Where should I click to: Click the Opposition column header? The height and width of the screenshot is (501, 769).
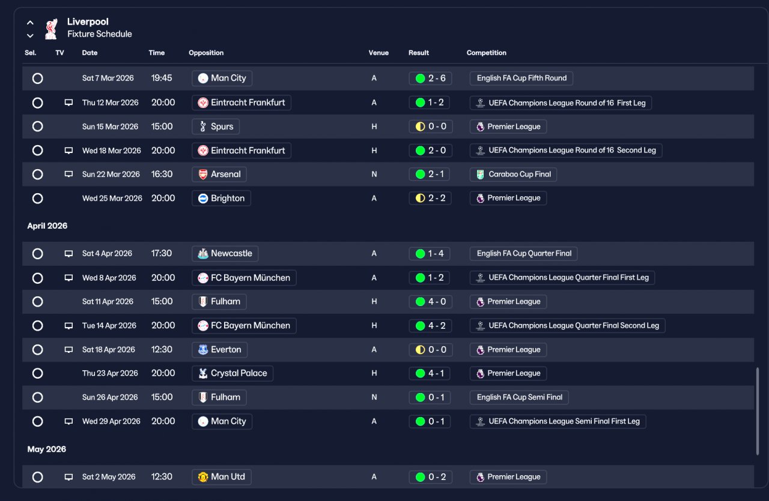pyautogui.click(x=206, y=53)
